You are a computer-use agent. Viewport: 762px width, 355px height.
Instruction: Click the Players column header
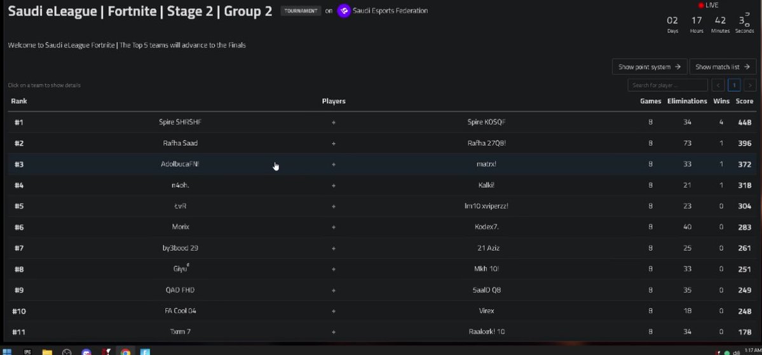pyautogui.click(x=334, y=101)
